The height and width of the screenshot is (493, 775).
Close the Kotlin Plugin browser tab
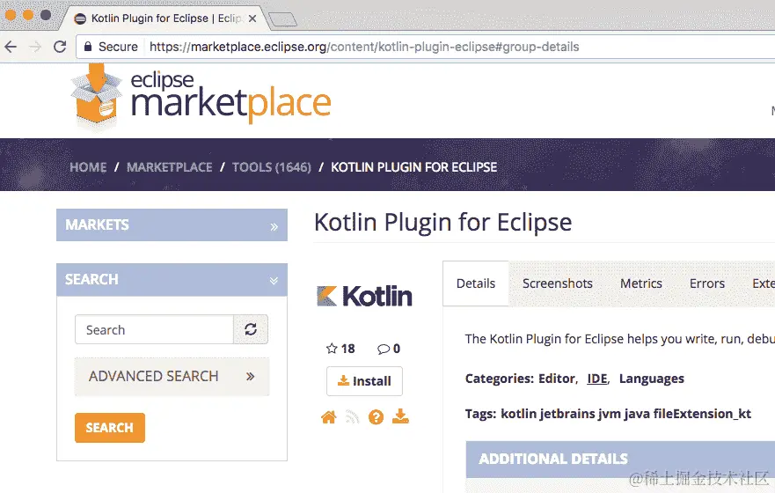[x=252, y=18]
